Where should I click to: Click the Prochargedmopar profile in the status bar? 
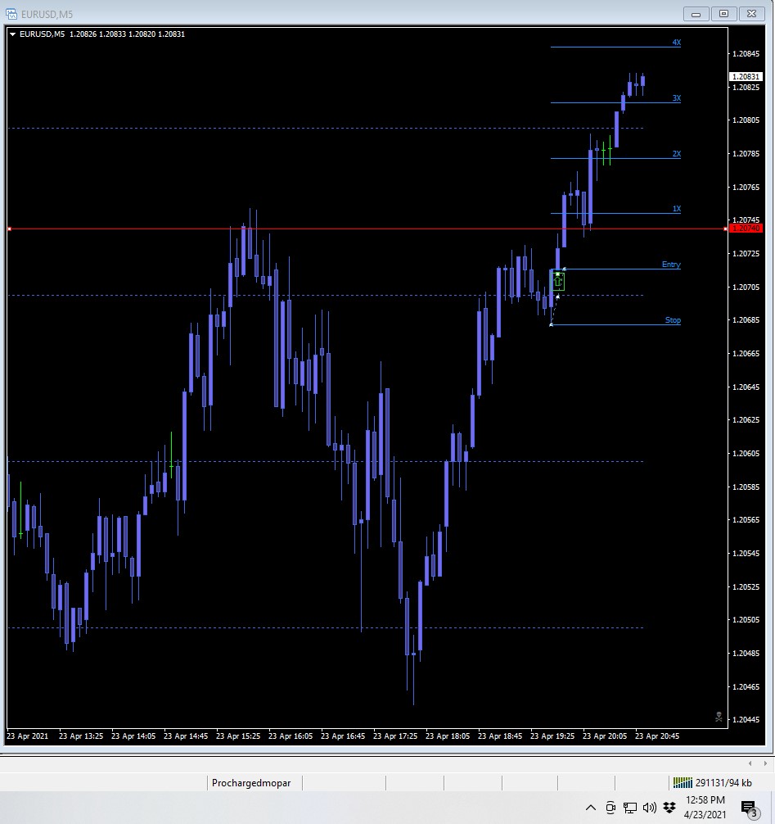[251, 783]
